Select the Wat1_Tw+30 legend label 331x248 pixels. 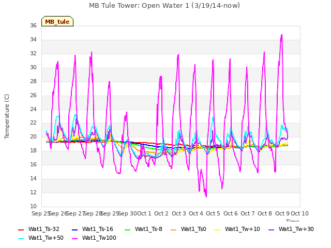296,229
